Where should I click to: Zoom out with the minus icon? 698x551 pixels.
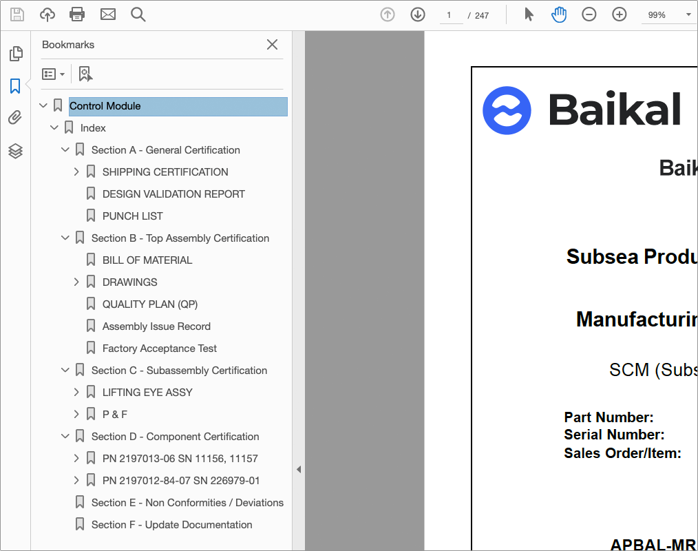click(589, 14)
